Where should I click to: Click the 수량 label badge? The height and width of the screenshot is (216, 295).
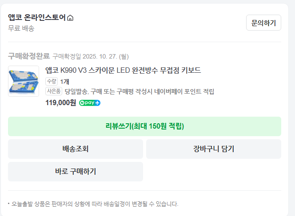click(52, 81)
